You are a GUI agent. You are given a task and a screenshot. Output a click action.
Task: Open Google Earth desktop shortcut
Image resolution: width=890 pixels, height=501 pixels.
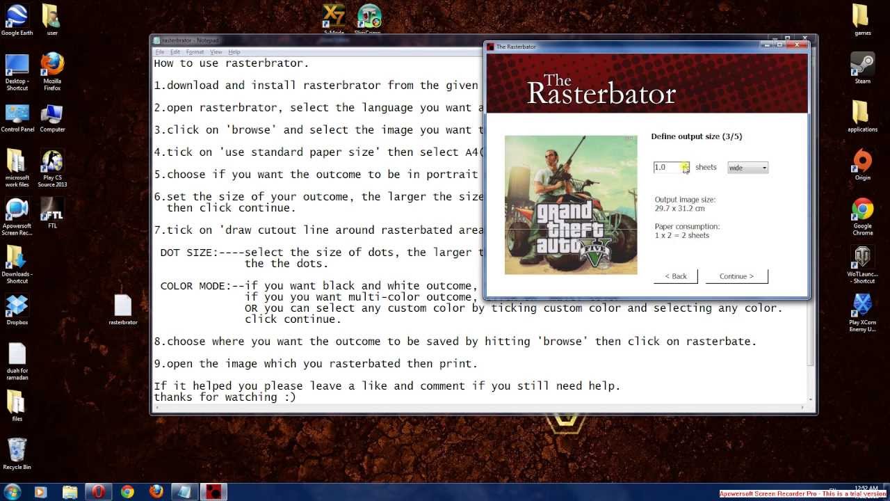(x=17, y=20)
